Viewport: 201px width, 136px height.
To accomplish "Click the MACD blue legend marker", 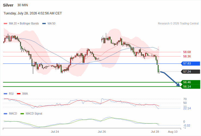I will 5,114.
